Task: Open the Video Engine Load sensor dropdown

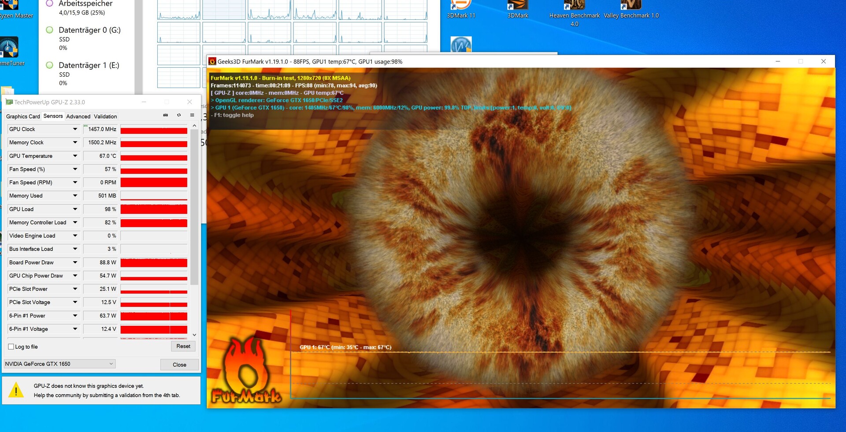Action: 75,236
